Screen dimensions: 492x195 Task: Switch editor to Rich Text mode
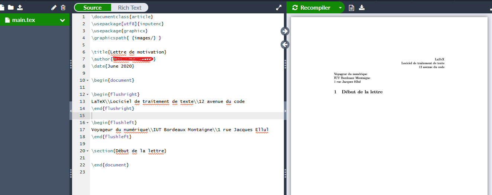point(130,7)
